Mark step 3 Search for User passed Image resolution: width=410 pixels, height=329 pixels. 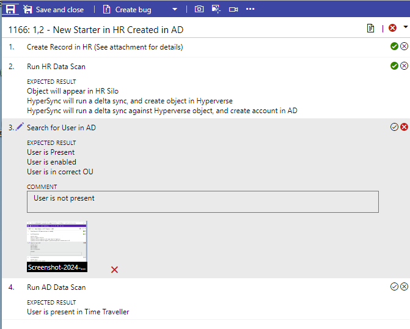coord(394,127)
